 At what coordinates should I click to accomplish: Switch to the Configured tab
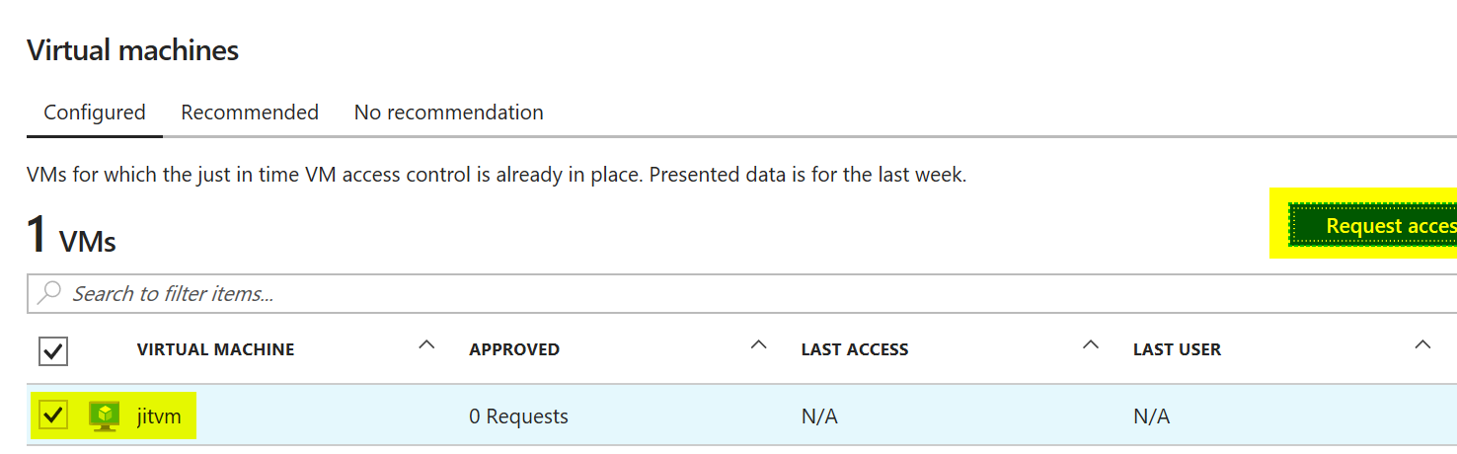pos(95,113)
